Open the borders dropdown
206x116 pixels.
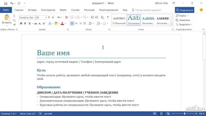pyautogui.click(x=108, y=24)
